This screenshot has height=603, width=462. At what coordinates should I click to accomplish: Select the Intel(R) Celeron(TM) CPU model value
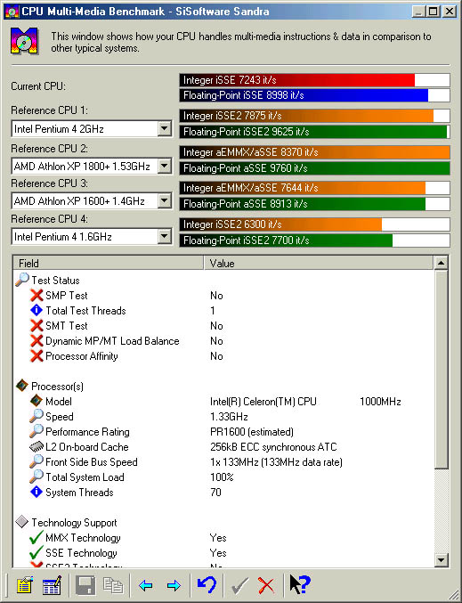coord(305,402)
